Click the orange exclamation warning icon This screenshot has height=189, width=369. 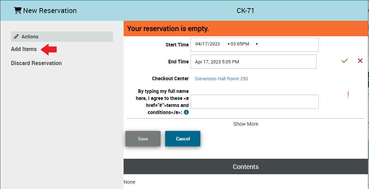348,95
